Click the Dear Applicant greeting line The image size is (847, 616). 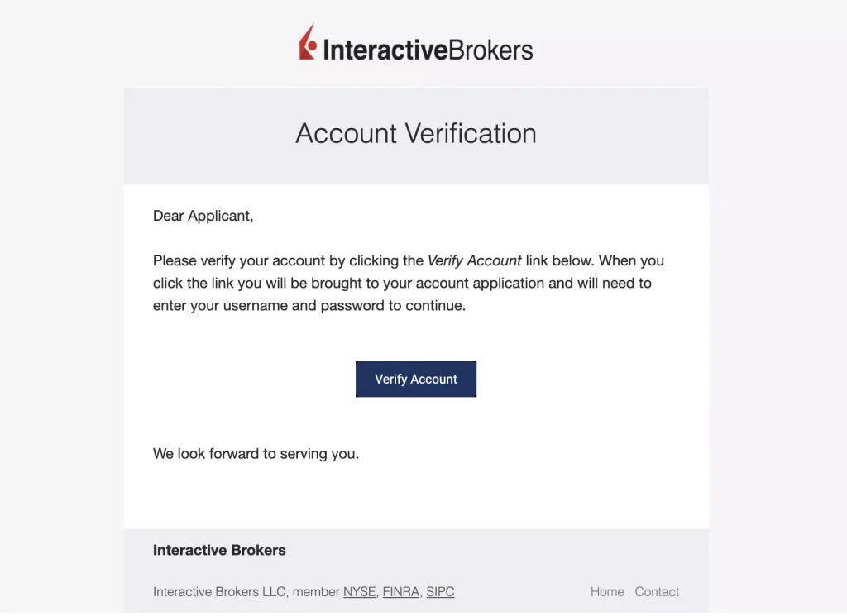click(203, 215)
